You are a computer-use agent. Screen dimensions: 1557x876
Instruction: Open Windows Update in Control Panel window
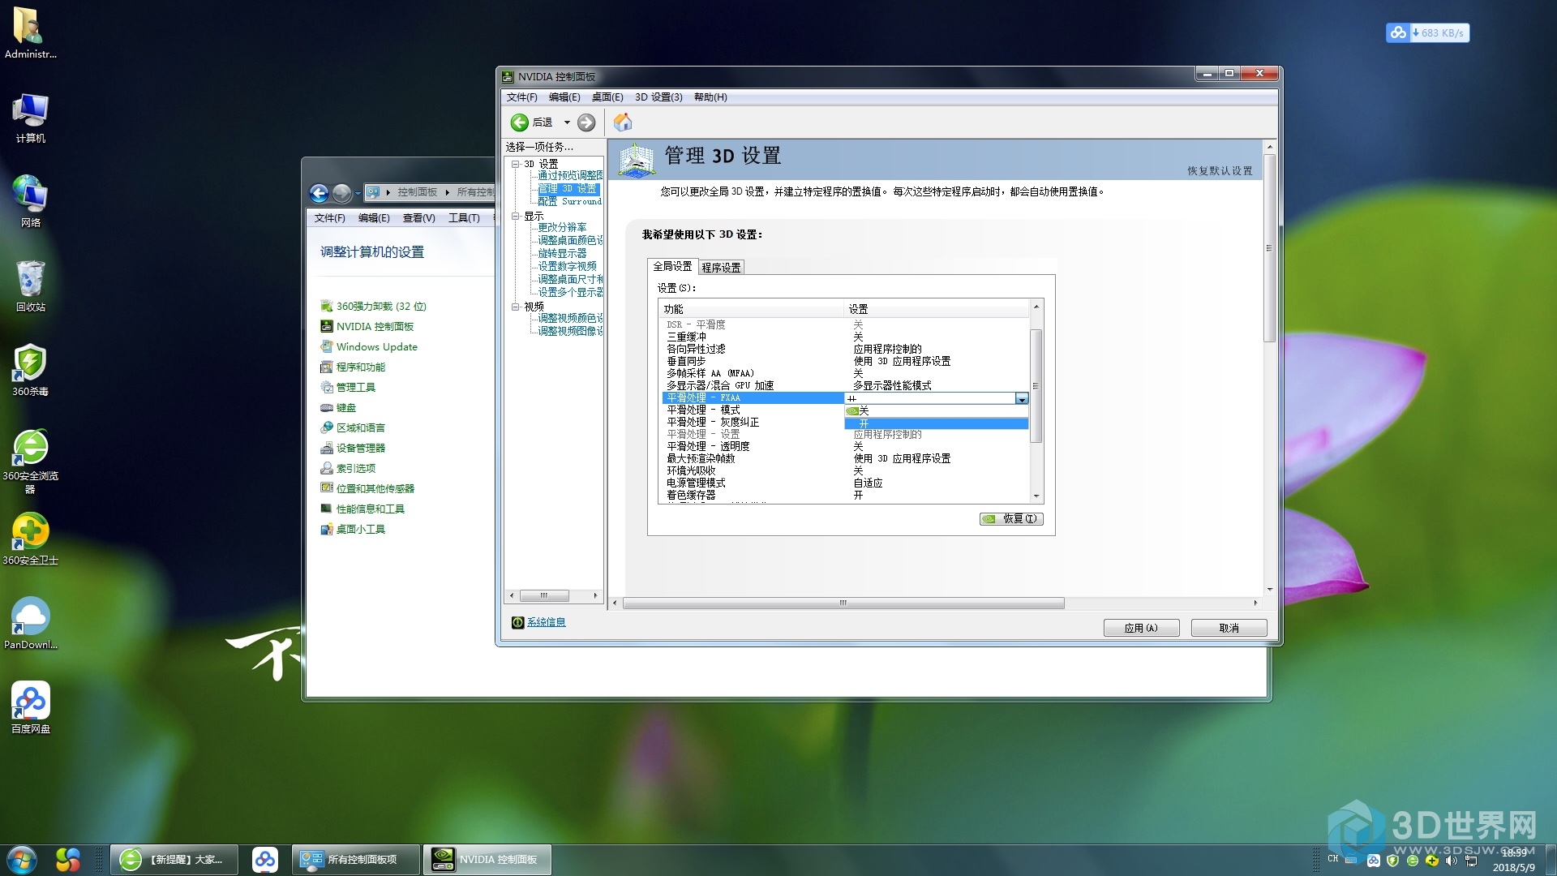pyautogui.click(x=376, y=346)
